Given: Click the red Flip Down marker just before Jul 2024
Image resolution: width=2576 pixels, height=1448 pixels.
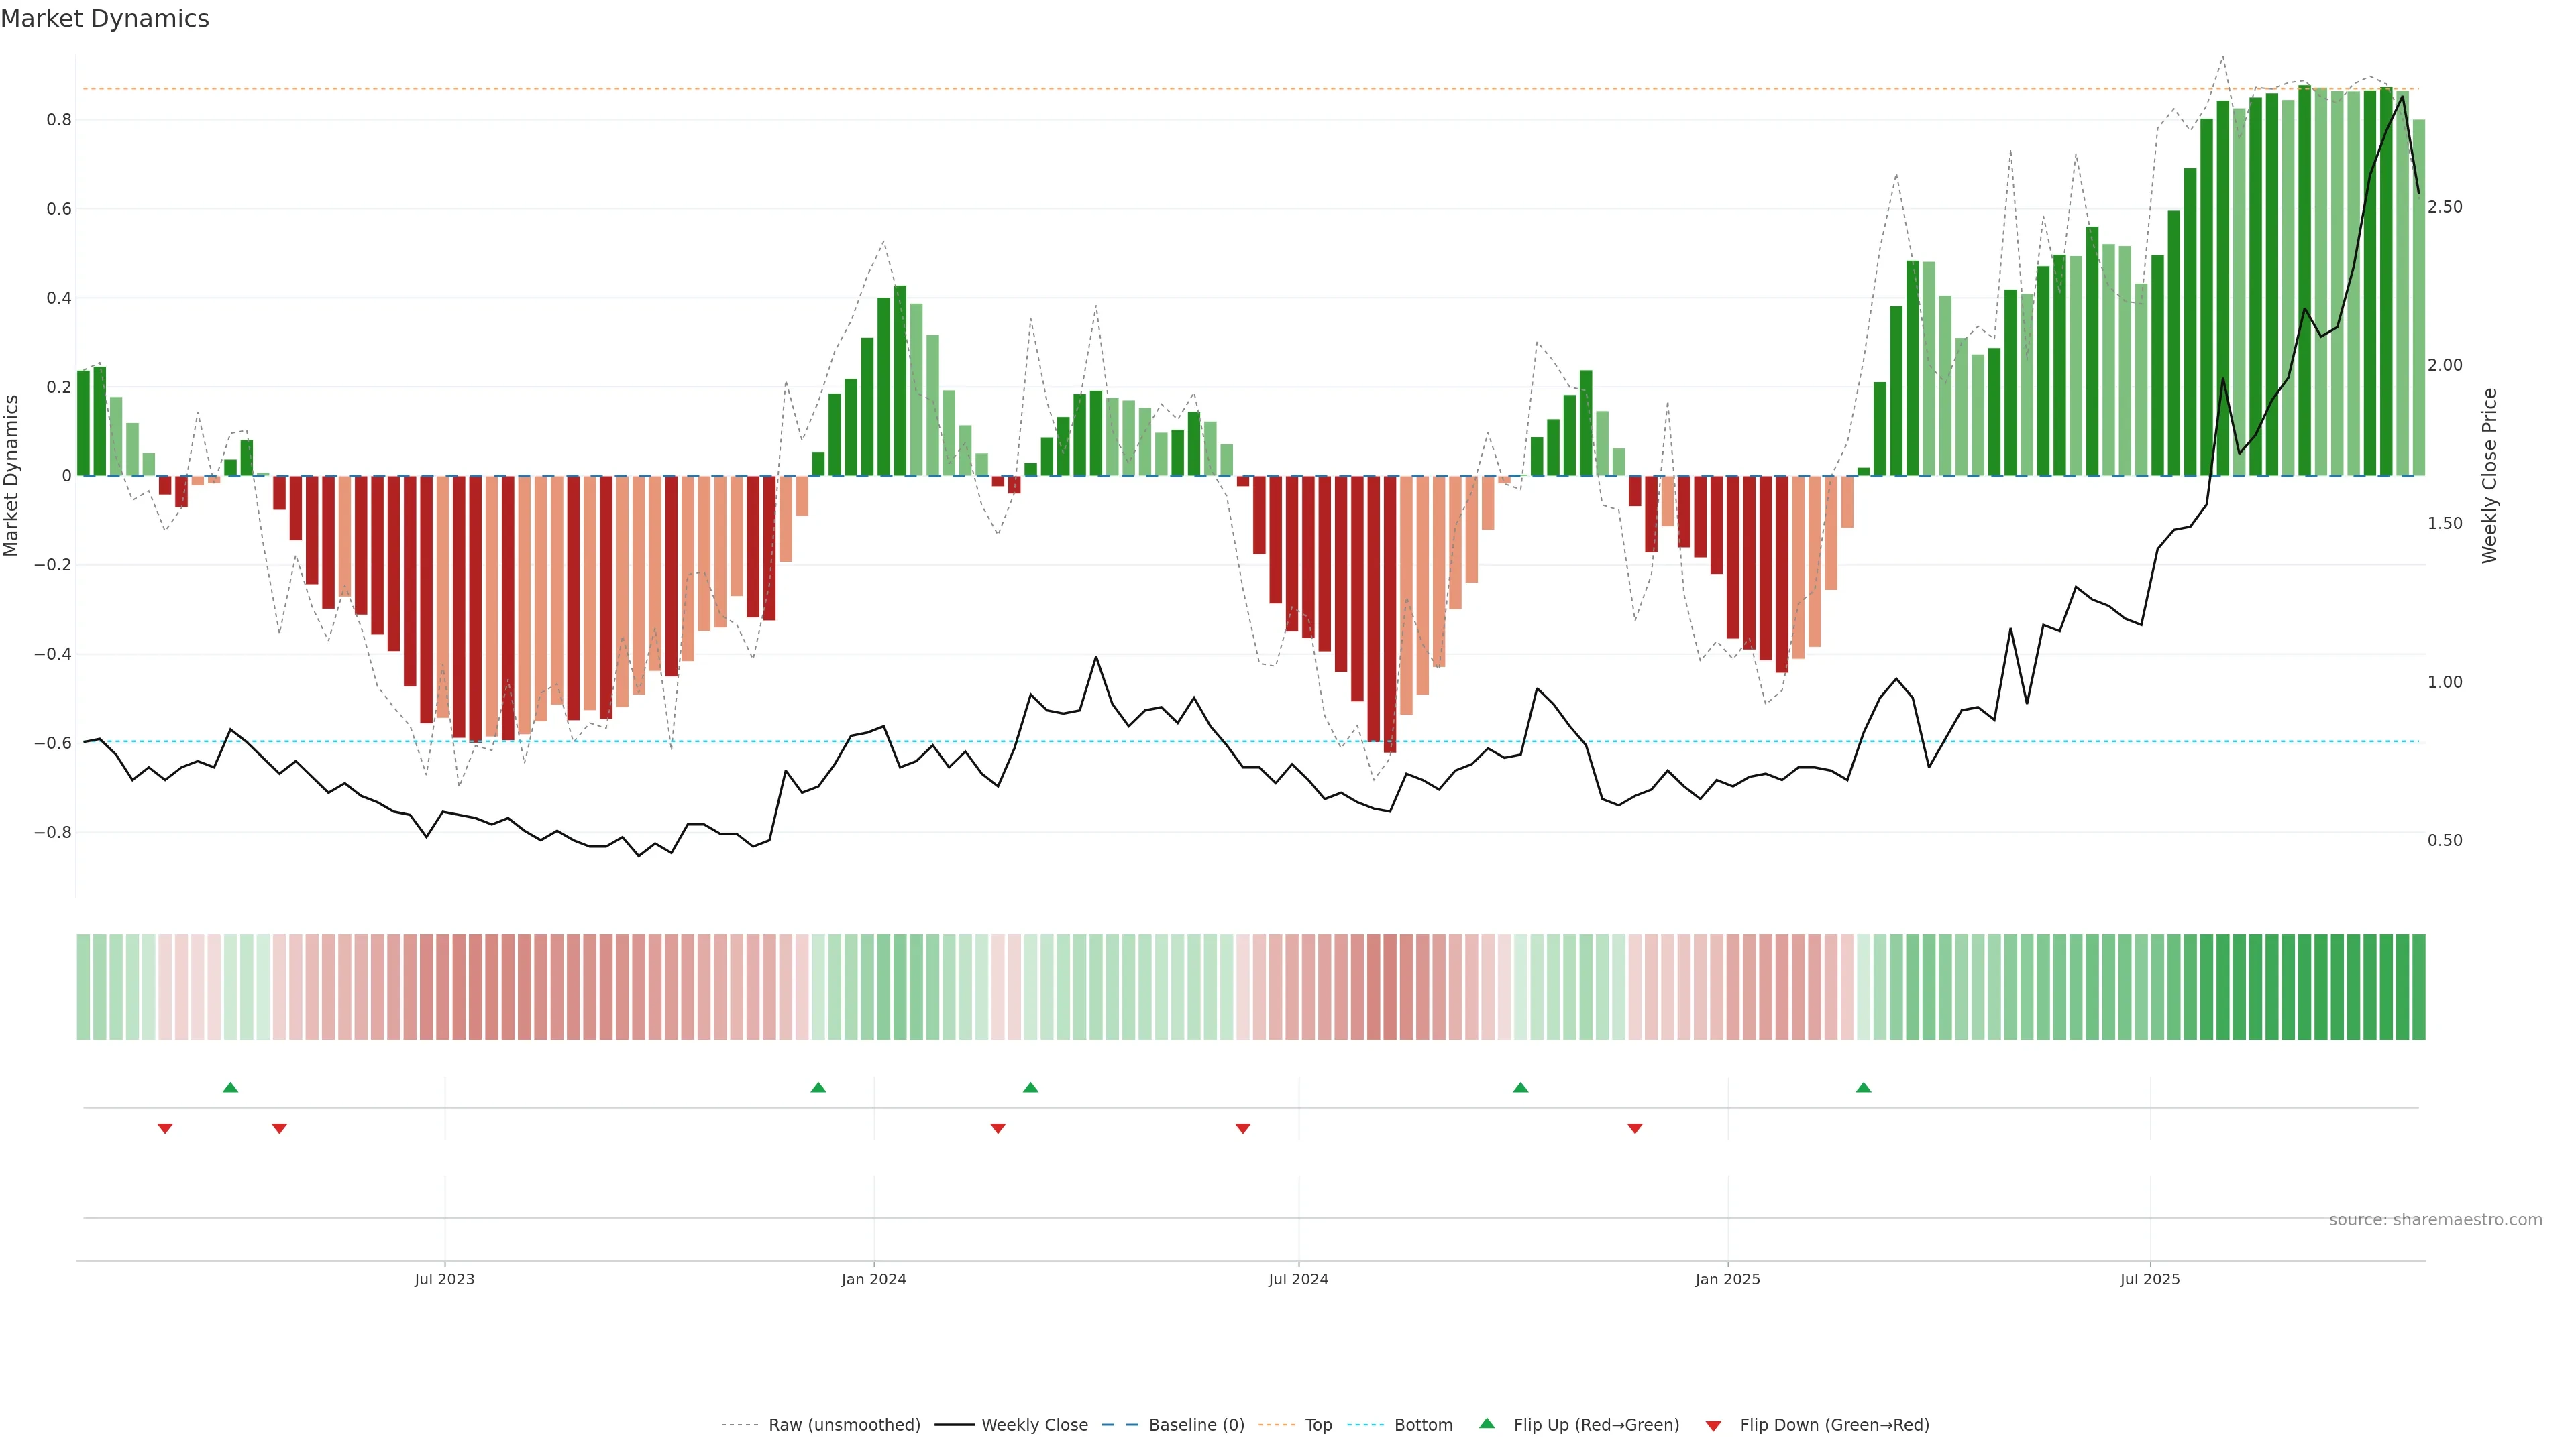Looking at the screenshot, I should pos(1243,1128).
